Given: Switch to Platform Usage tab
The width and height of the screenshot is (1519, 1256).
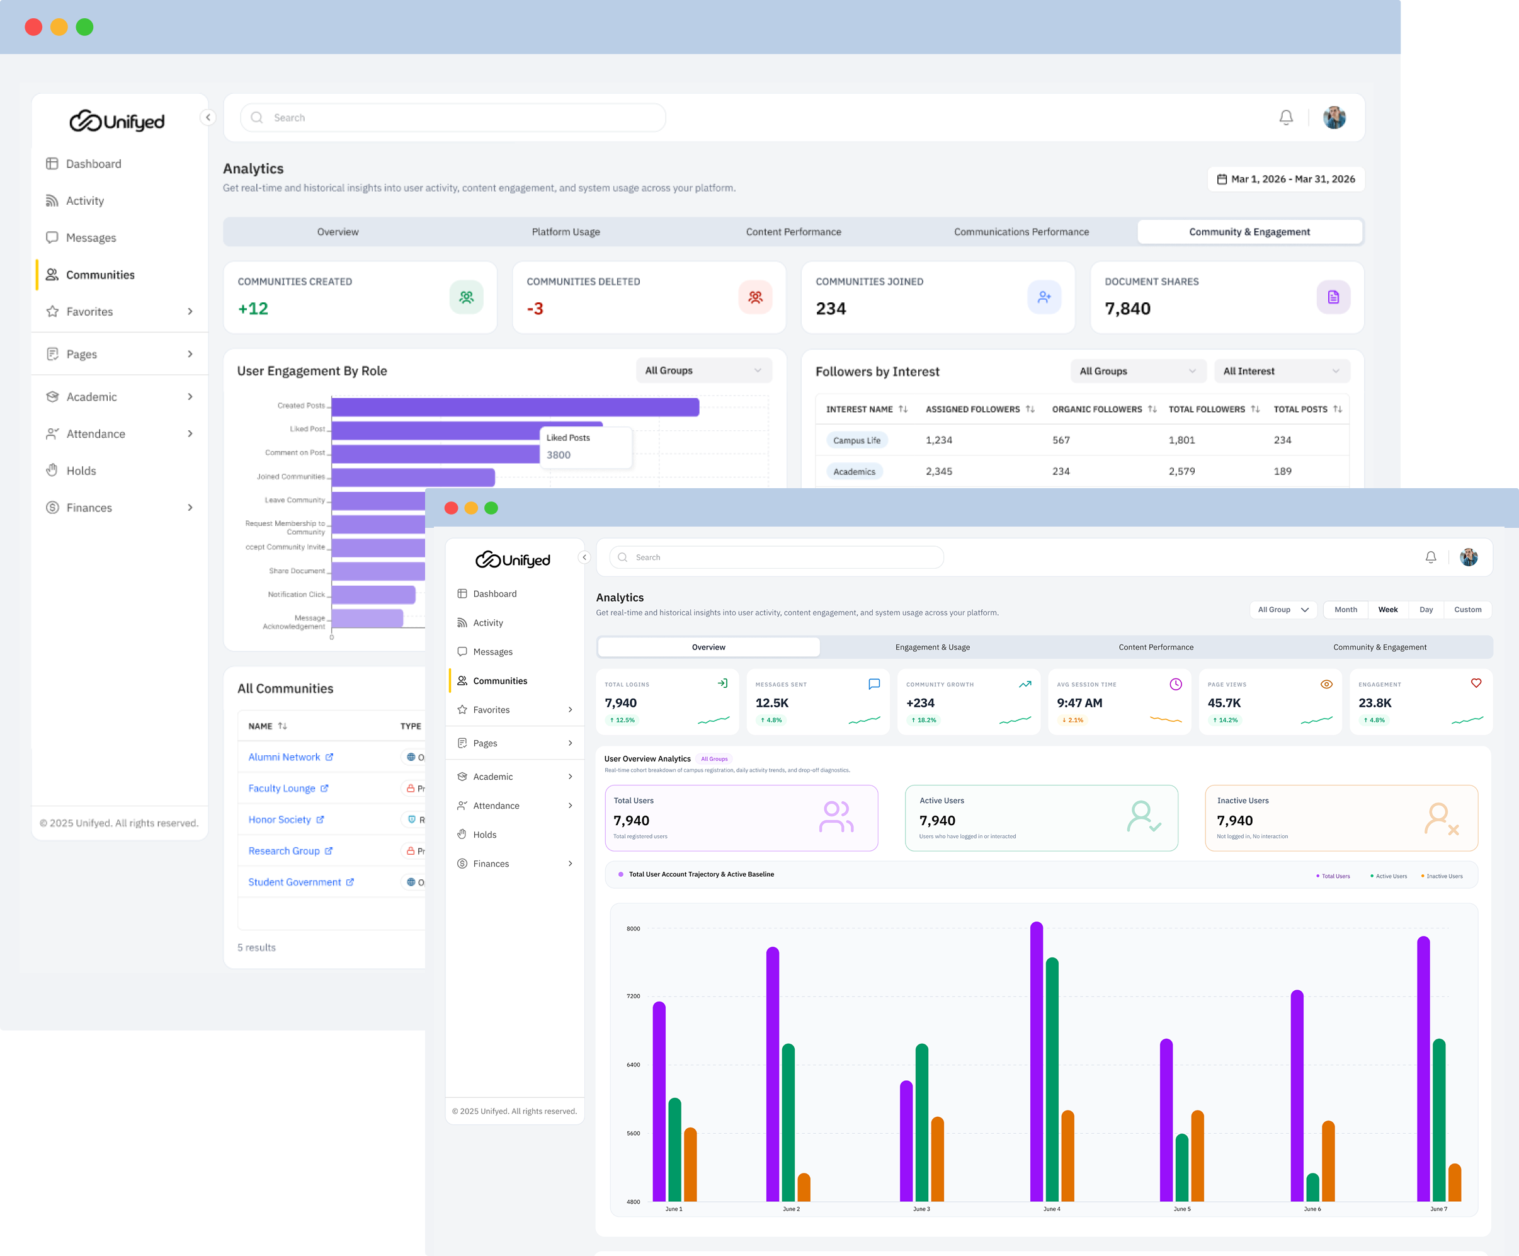Looking at the screenshot, I should tap(566, 232).
